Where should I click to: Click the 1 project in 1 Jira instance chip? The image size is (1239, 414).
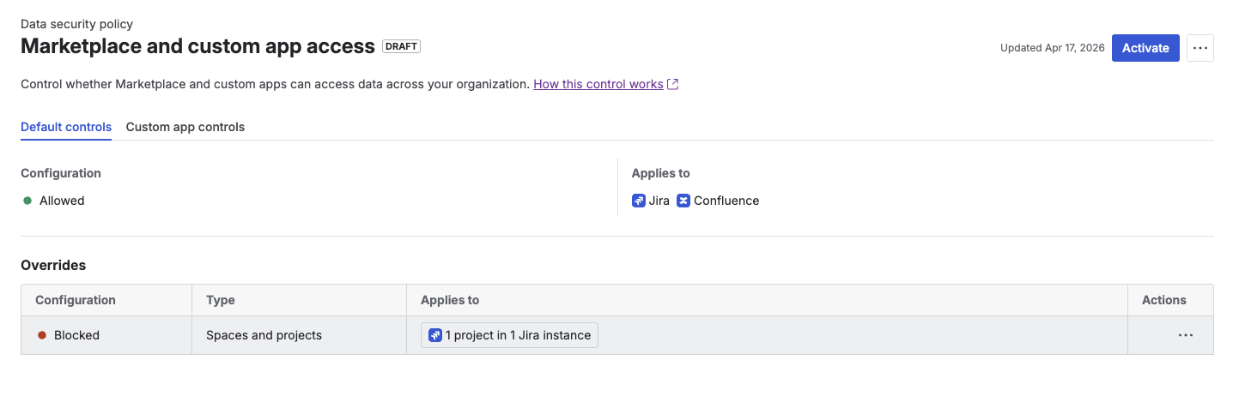(510, 335)
